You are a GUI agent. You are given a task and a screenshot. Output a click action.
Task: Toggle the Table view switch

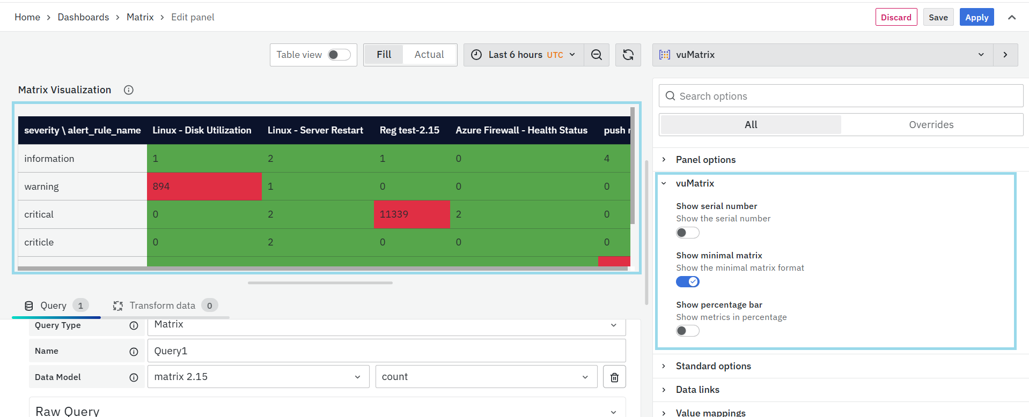click(x=339, y=55)
